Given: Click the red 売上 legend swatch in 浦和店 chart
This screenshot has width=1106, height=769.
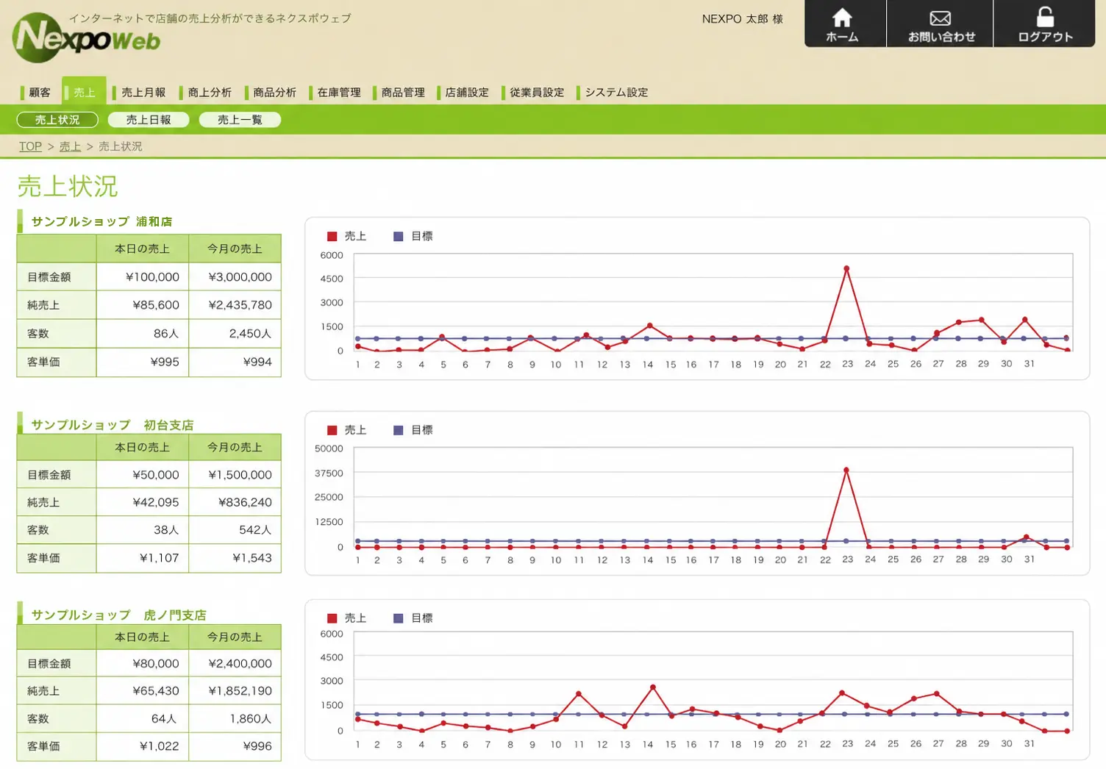Looking at the screenshot, I should point(332,236).
